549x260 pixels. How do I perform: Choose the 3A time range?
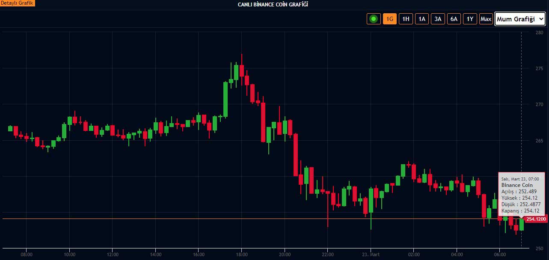click(x=438, y=19)
